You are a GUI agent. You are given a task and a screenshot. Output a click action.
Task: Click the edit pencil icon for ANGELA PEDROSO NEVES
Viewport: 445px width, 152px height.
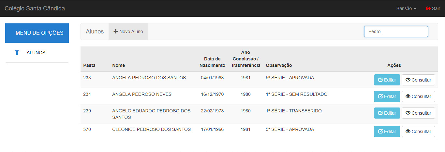380,96
